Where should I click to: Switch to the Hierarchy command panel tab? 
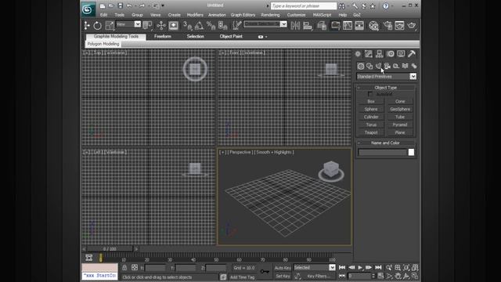pos(379,54)
